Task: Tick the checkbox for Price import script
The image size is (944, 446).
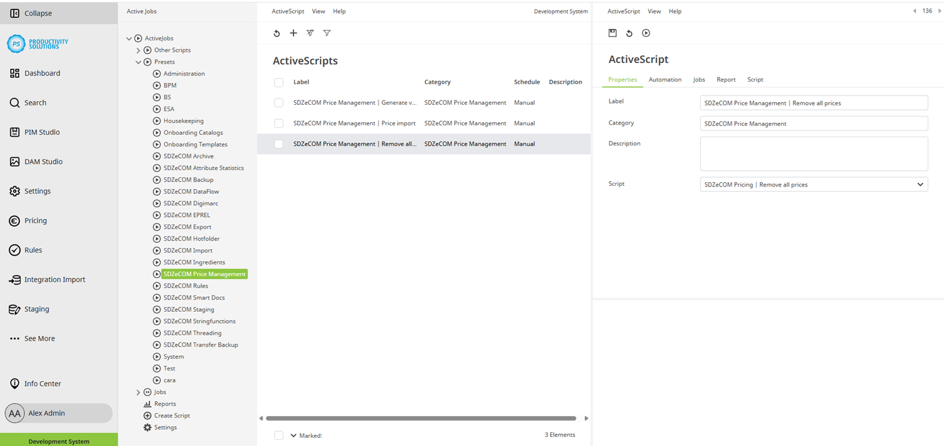Action: [x=278, y=123]
